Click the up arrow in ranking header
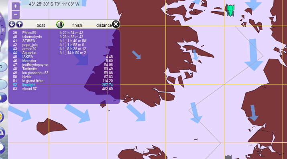This screenshot has height=159, width=287. [x=19, y=24]
